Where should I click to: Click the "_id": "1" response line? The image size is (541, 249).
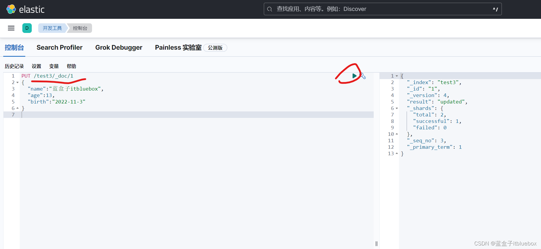[423, 89]
